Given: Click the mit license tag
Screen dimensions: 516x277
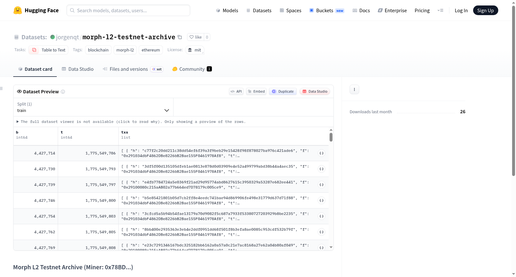Looking at the screenshot, I should click(195, 50).
